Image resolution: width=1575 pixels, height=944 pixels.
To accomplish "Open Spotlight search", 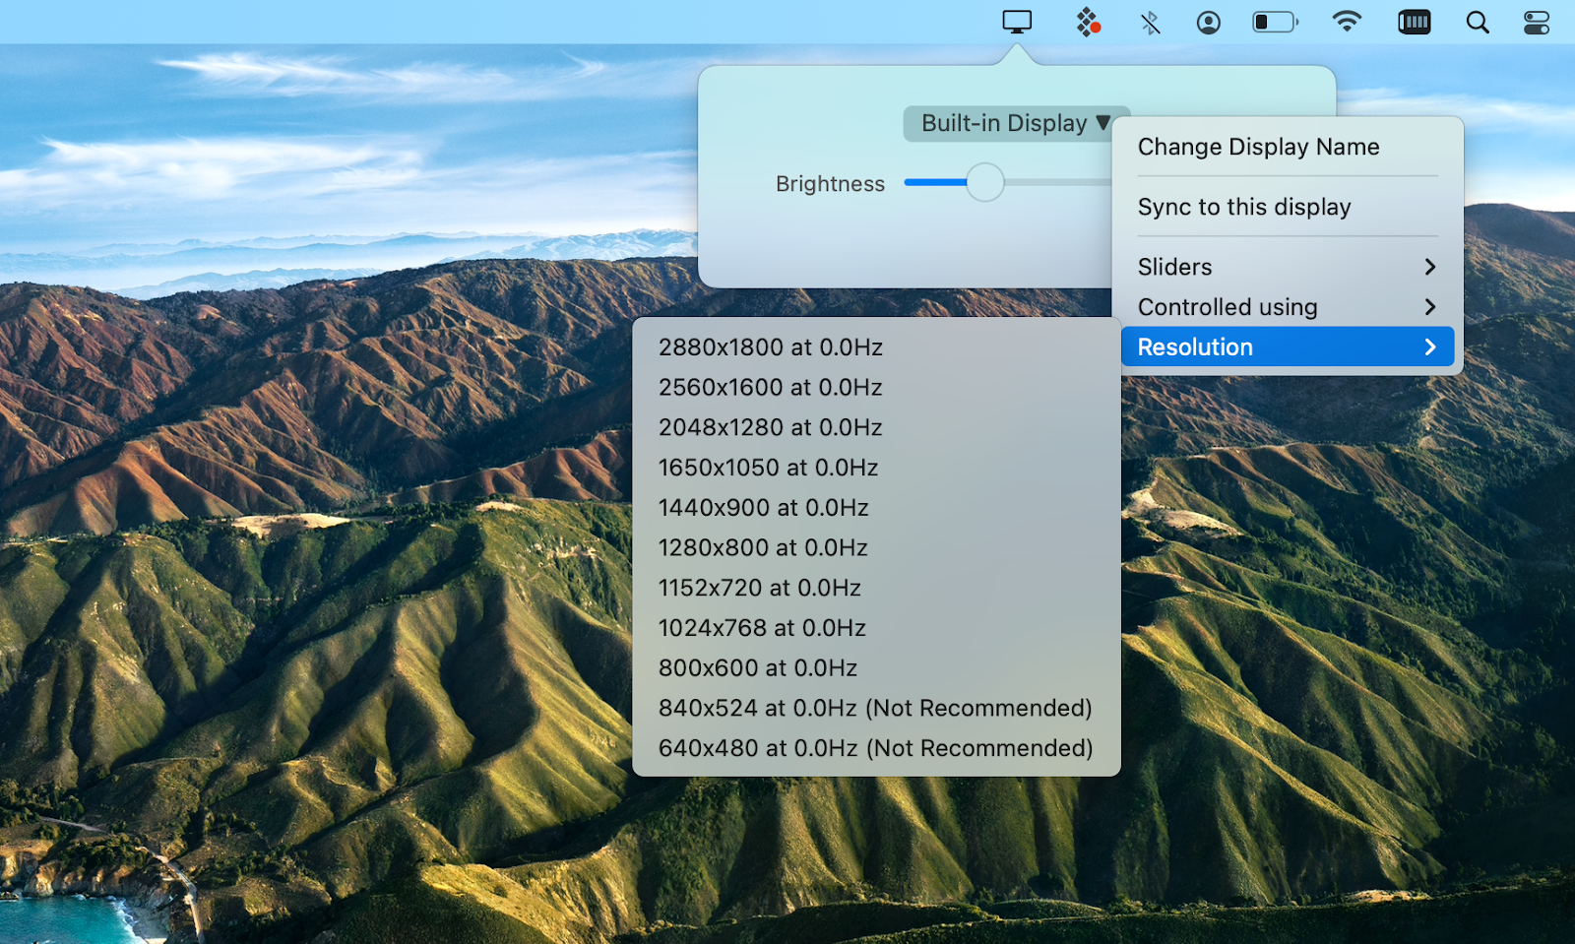I will pos(1478,22).
